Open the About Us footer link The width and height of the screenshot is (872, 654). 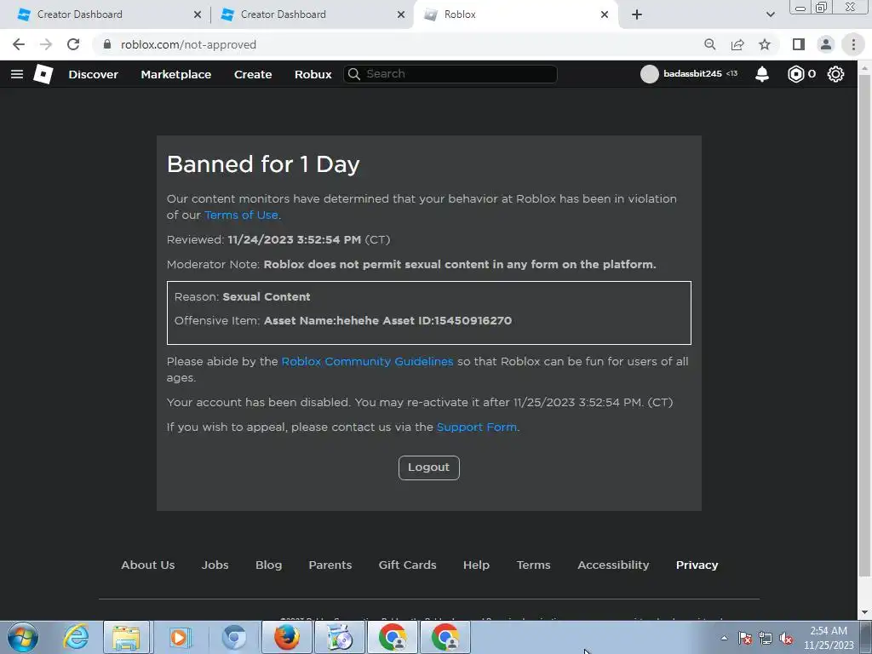[x=148, y=565]
